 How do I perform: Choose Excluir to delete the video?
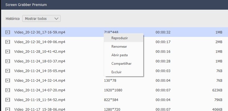pos(124,72)
